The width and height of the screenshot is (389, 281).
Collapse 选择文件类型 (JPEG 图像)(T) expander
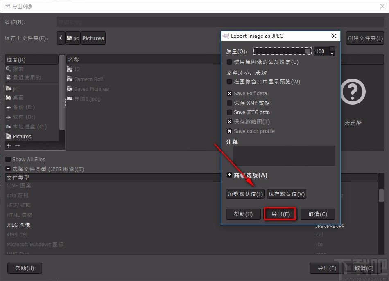pos(8,169)
